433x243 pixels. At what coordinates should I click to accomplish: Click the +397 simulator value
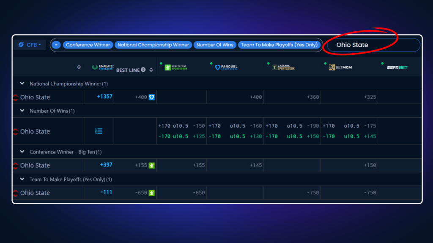[x=106, y=165]
